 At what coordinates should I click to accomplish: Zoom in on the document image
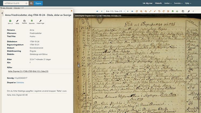click(x=141, y=11)
